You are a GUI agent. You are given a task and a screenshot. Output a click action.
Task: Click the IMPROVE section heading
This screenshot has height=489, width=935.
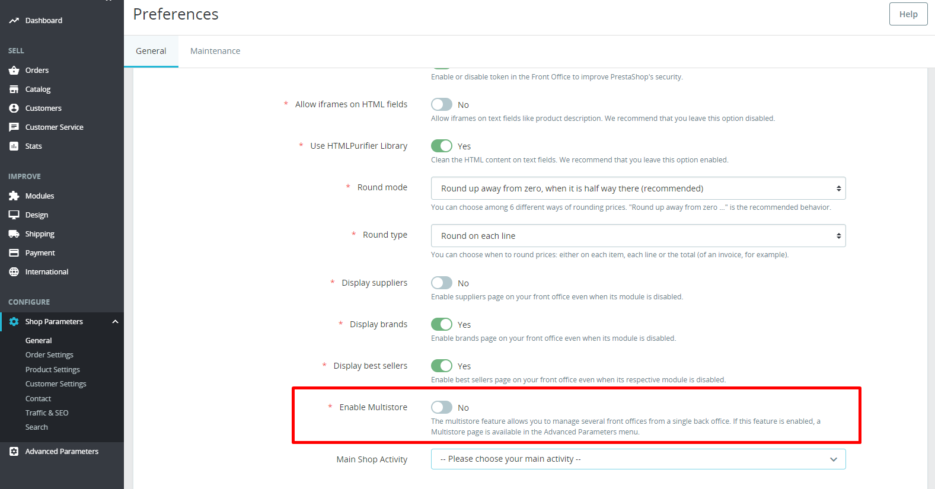click(x=24, y=177)
